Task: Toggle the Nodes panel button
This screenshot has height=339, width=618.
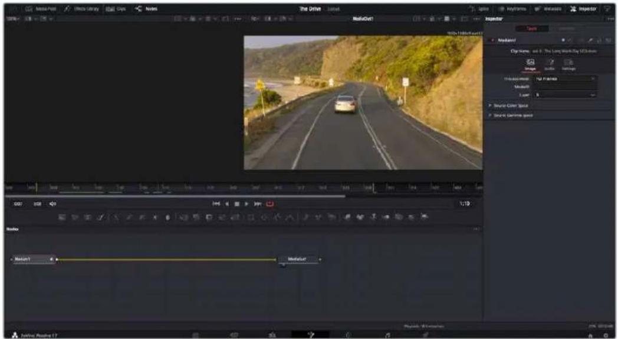Action: (146, 9)
